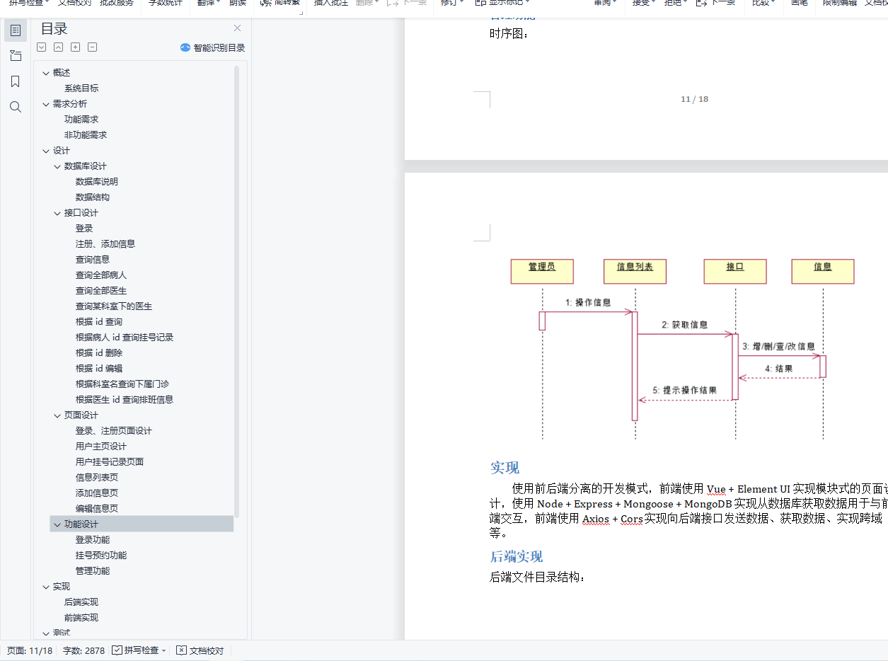
Task: Click the down-chevron box icon under 目录
Action: (41, 47)
